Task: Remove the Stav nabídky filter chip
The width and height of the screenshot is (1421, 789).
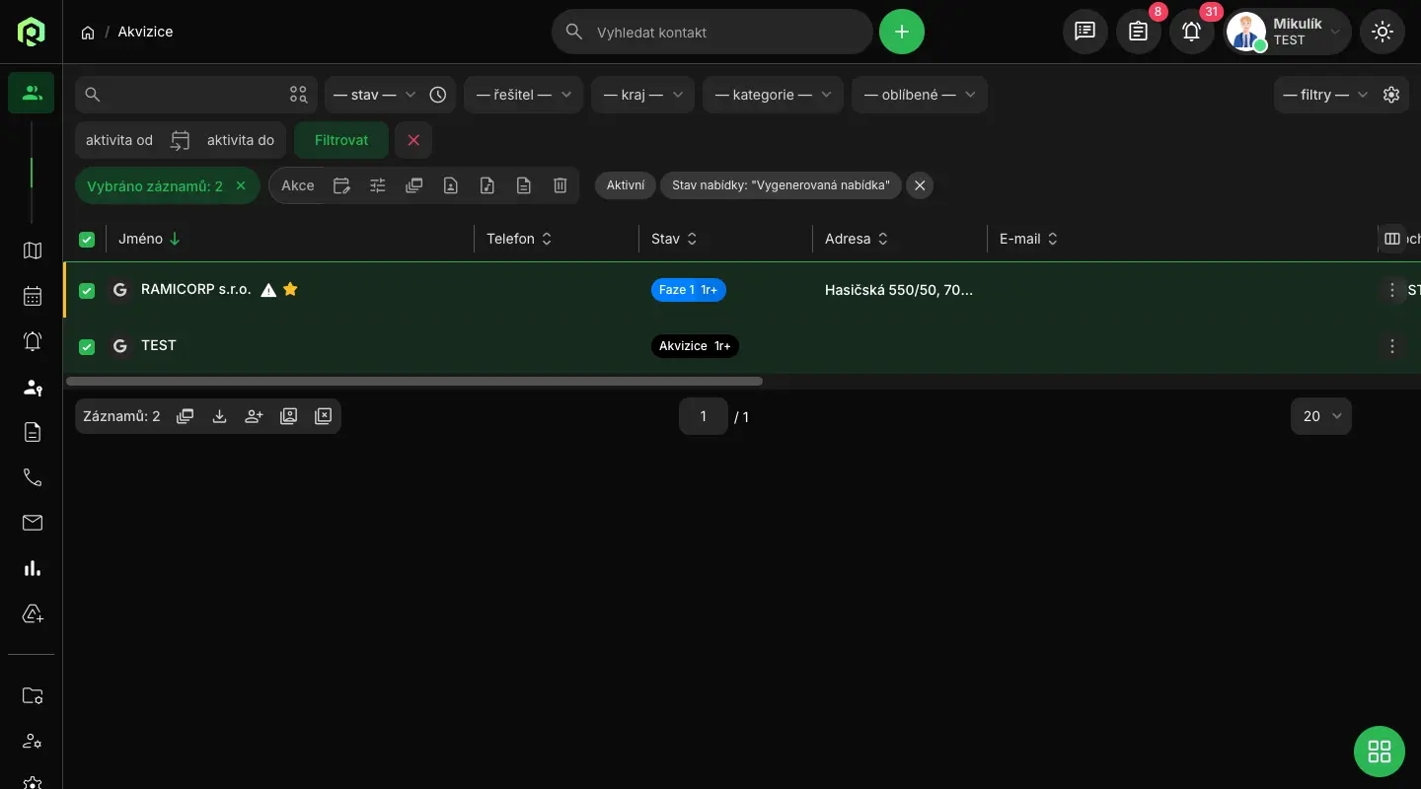Action: pos(919,185)
